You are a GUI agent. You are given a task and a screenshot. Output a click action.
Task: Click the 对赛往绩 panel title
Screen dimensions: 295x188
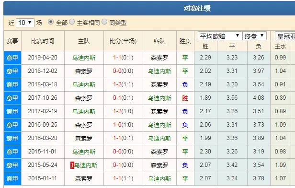tap(197, 8)
